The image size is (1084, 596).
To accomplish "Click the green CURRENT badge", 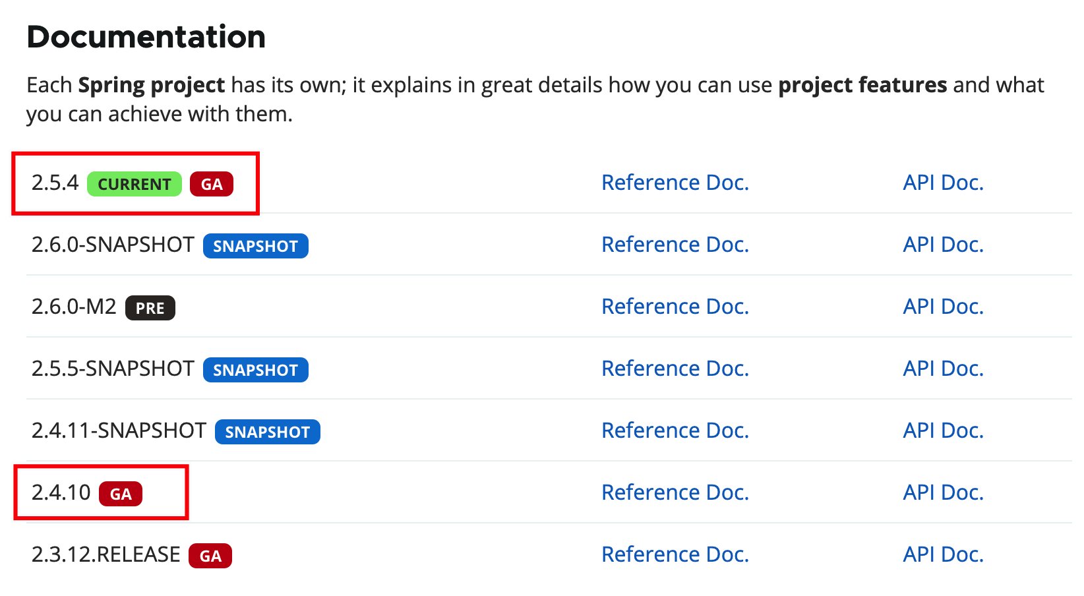I will click(134, 184).
